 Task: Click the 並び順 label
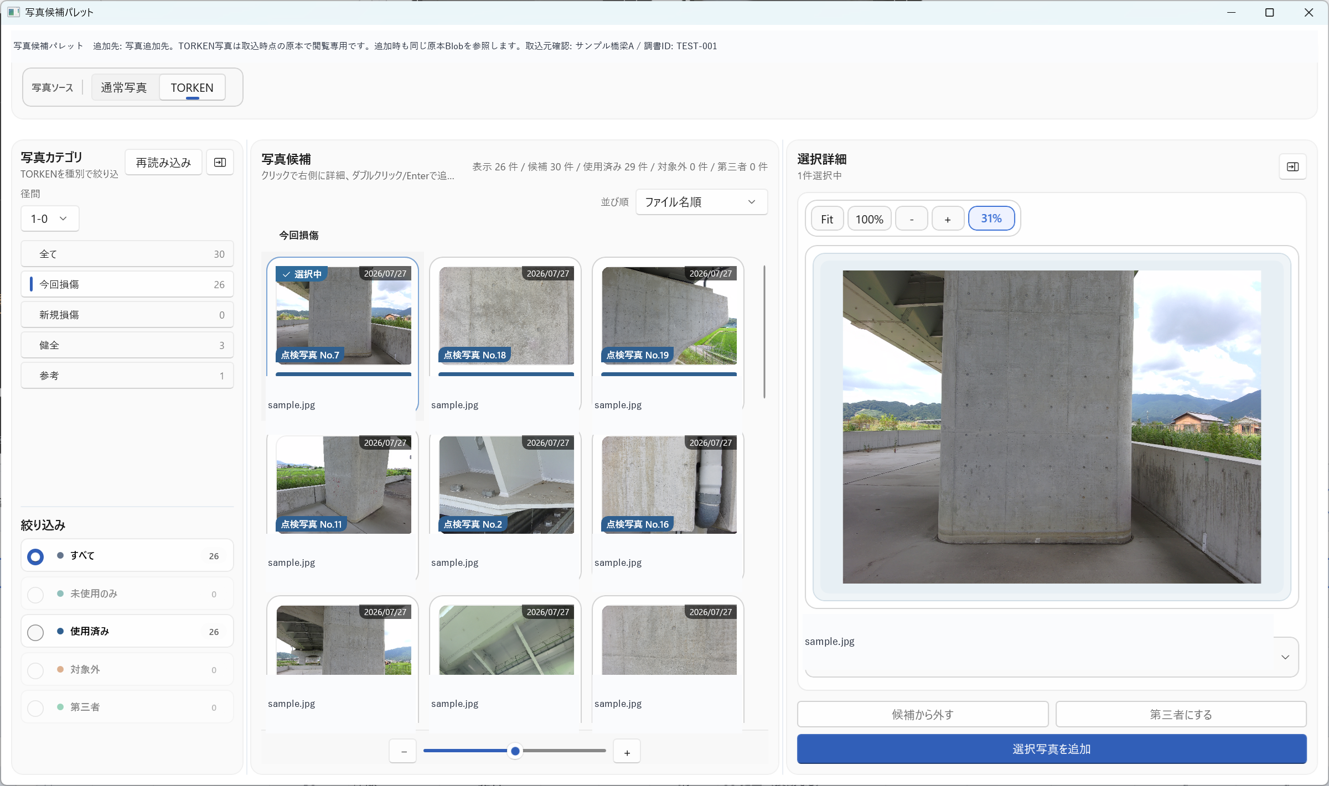pos(615,202)
